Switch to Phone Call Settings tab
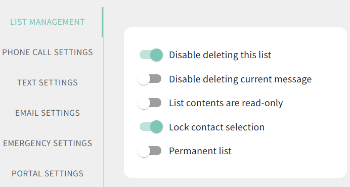Screen dimensions: 350x187 click(48, 52)
